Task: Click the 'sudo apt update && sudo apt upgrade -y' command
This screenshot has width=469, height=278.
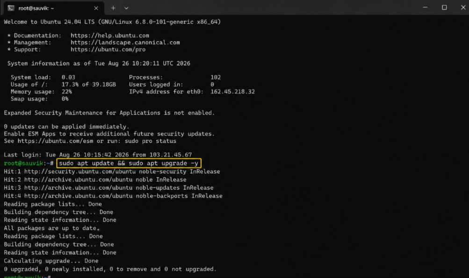Action: click(x=129, y=163)
